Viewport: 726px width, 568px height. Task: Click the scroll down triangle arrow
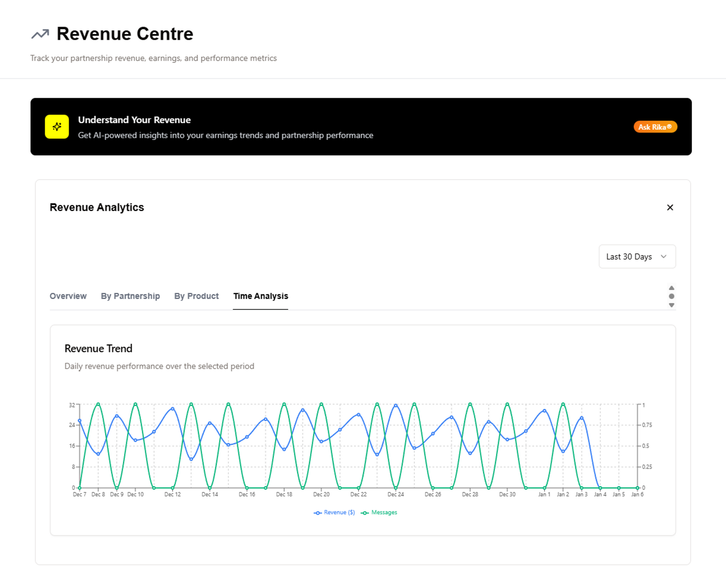tap(671, 305)
